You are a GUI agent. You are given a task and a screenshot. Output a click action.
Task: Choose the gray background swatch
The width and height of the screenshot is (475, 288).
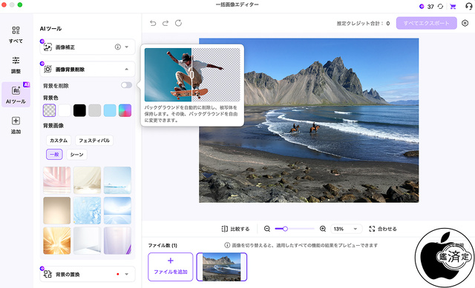coord(95,110)
